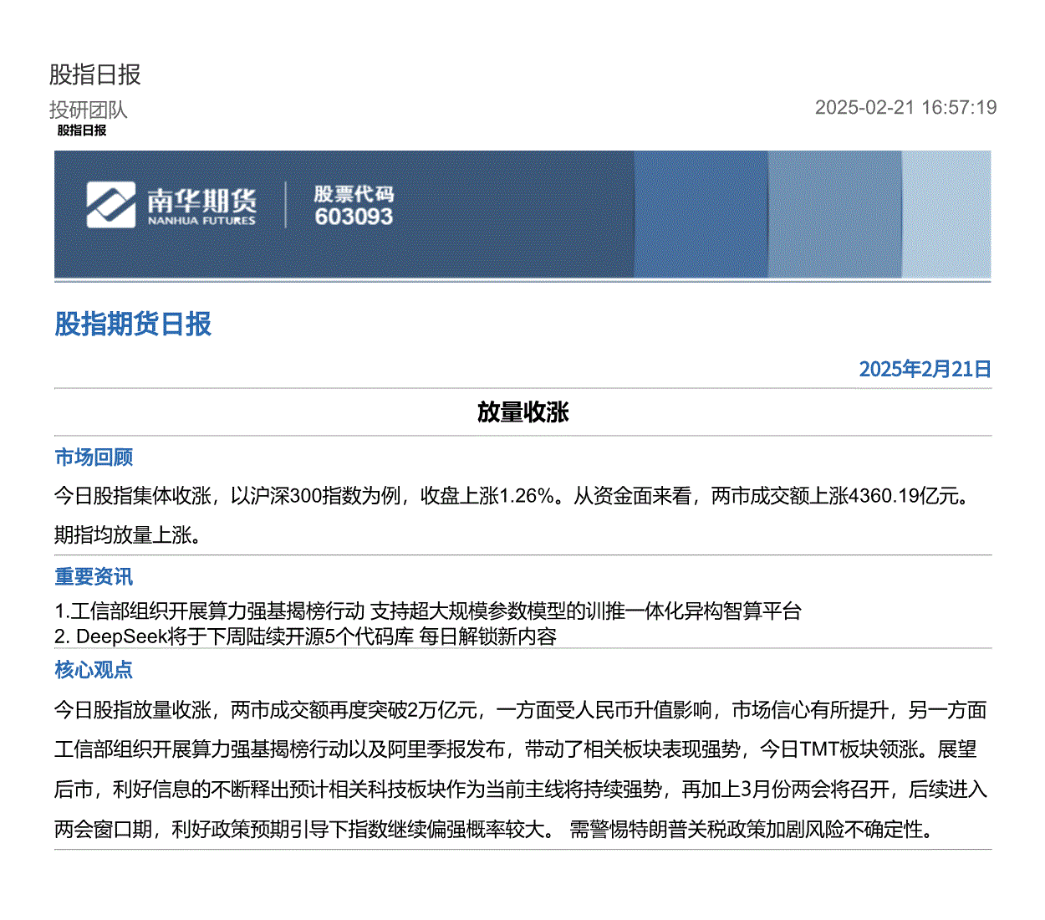Screen dimensions: 1045x920
Task: Click the section heading 核心观点
Action: (94, 669)
